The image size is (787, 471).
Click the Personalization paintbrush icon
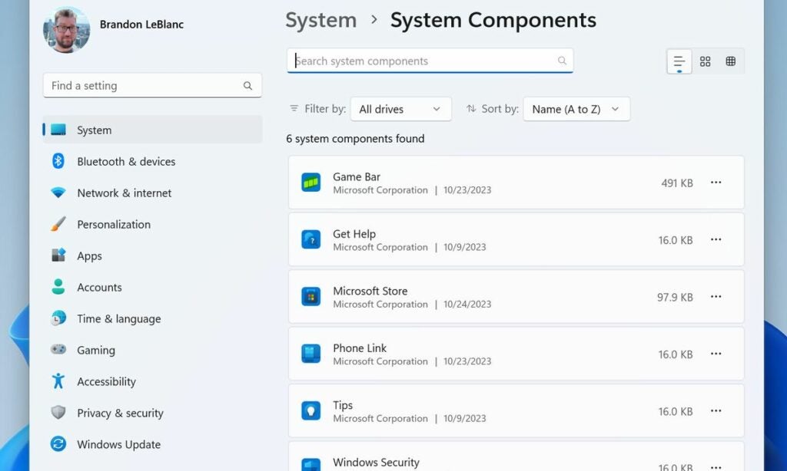(58, 224)
